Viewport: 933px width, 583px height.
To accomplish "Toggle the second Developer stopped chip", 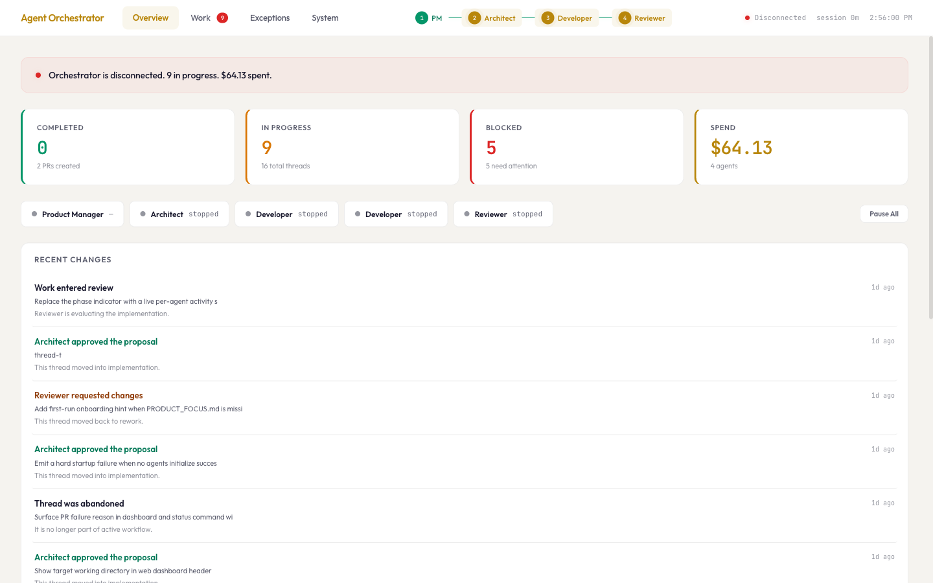I will (x=395, y=214).
